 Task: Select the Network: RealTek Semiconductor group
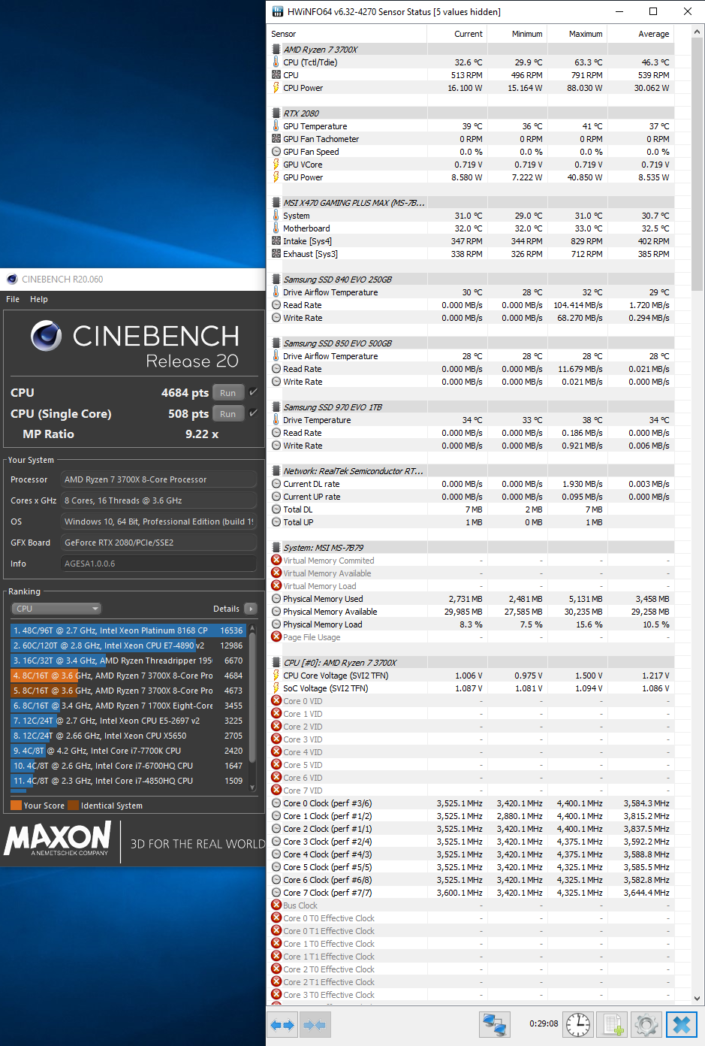472,471
